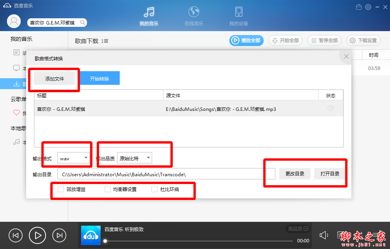This screenshot has height=249, width=390.
Task: Expand the 输出品质 原始比特 dropdown
Action: tap(135, 158)
